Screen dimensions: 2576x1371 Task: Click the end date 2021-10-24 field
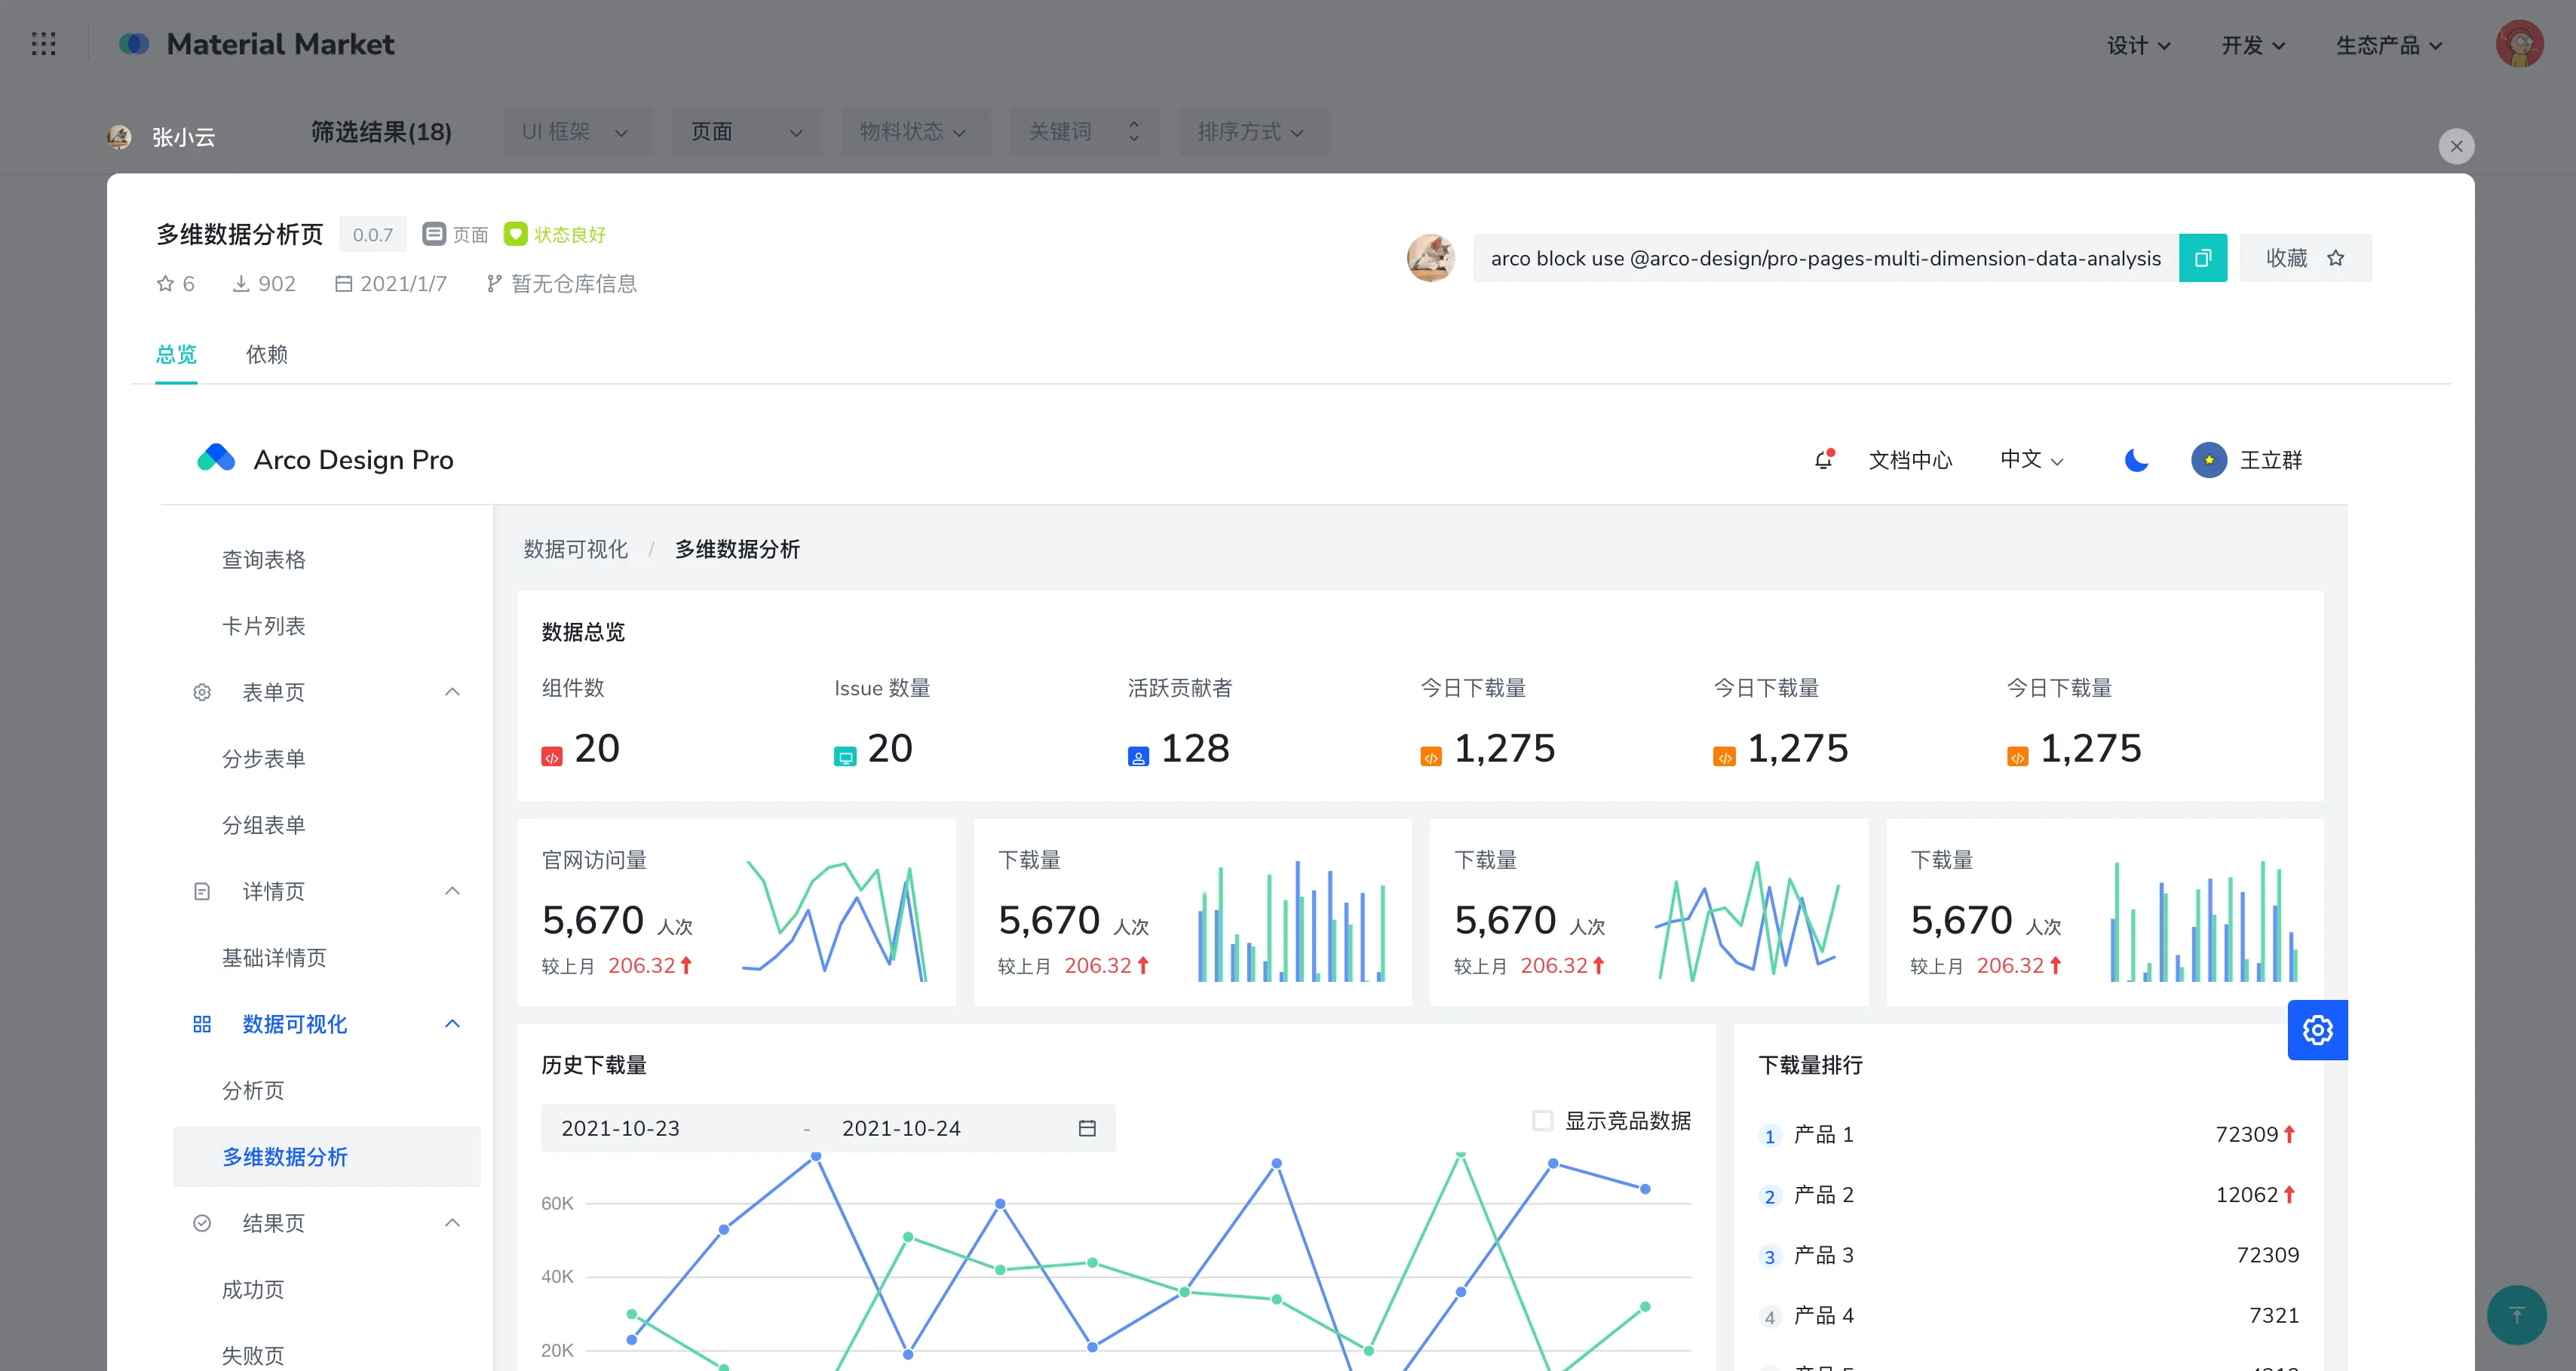point(901,1128)
